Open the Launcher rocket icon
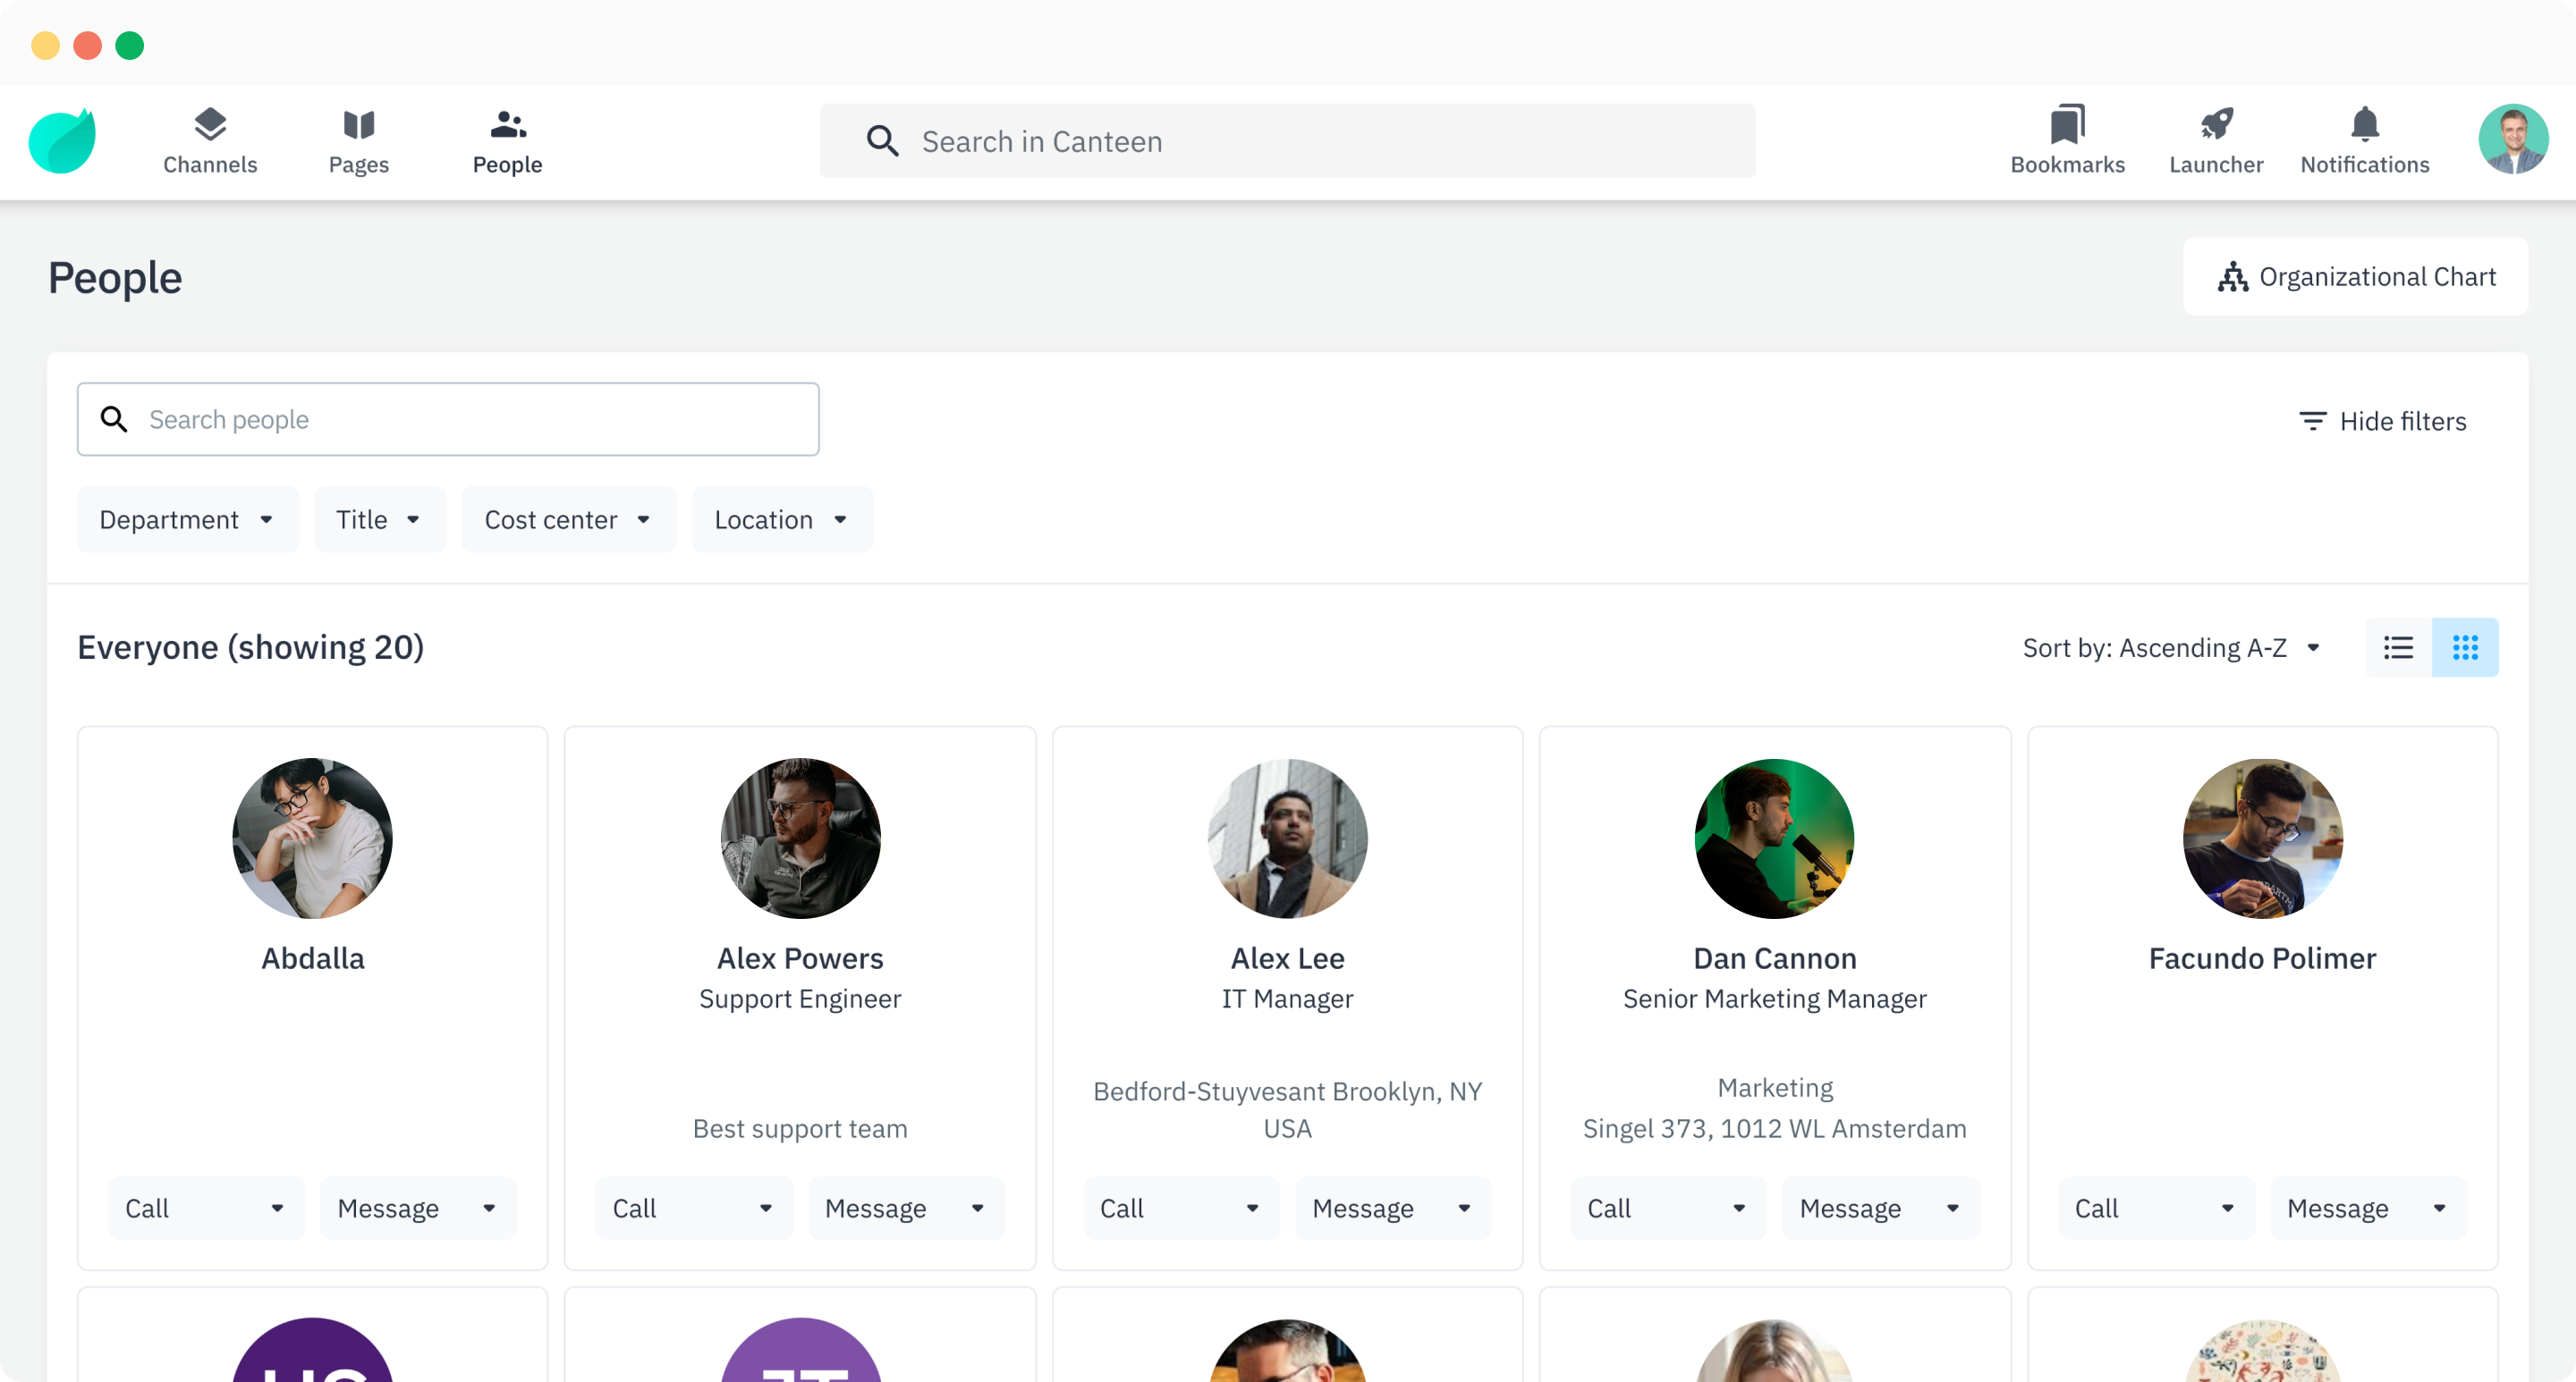Screen dimensions: 2576x1382 click(x=2216, y=141)
